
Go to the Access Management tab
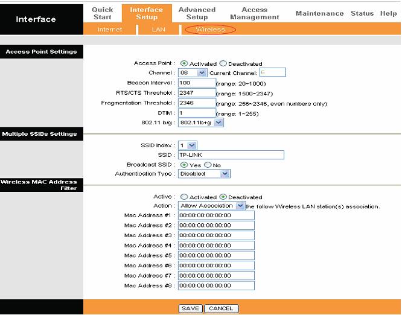click(x=254, y=13)
